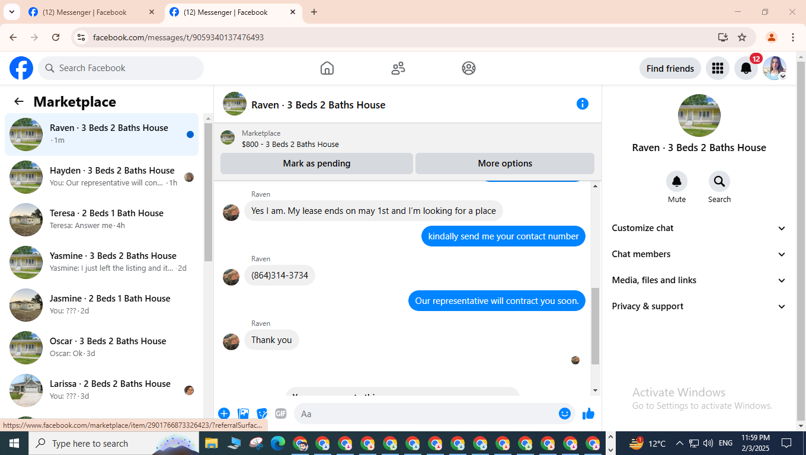Show hidden system tray icons
This screenshot has width=806, height=455.
[x=679, y=443]
